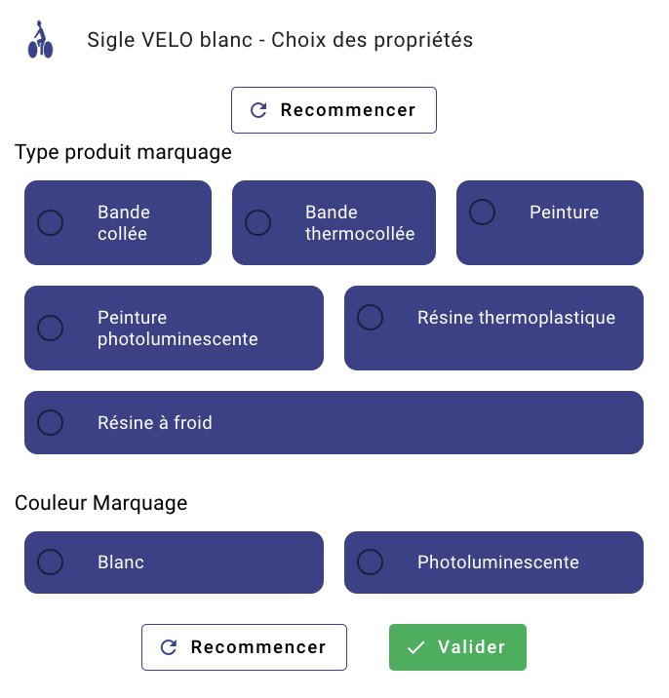Click the Blanc option label text
The image size is (669, 698).
[121, 562]
